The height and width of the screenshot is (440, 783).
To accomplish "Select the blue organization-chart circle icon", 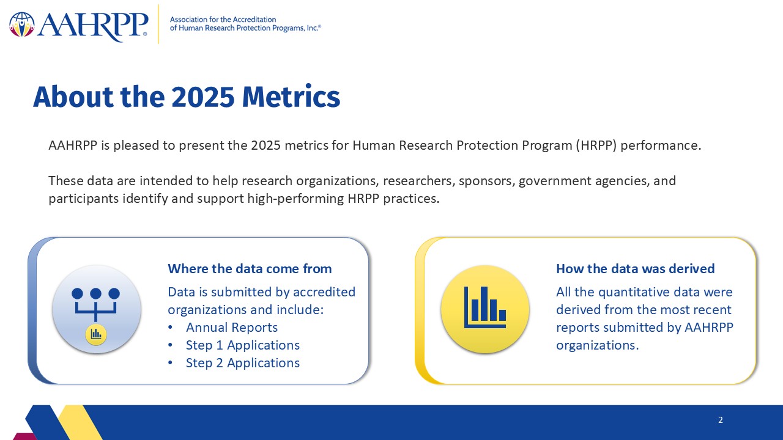I will [x=97, y=309].
